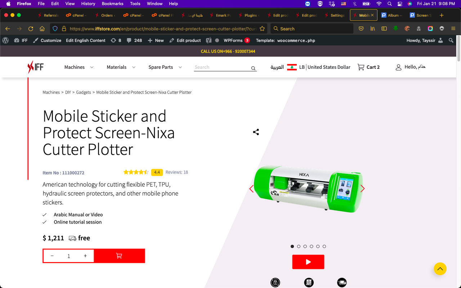461x288 pixels.
Task: Click the document badge icon below video
Action: (309, 283)
